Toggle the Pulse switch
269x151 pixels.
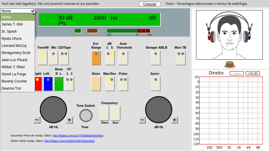click(x=123, y=83)
